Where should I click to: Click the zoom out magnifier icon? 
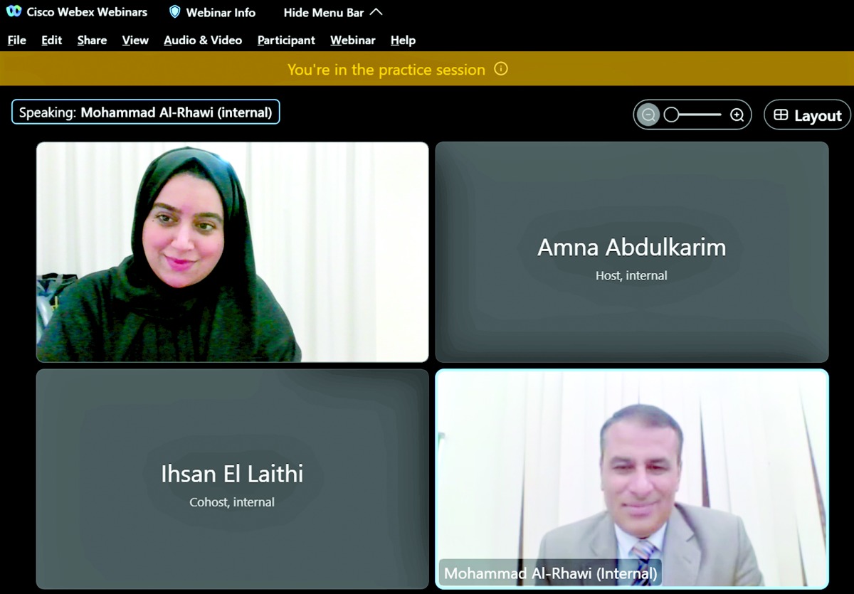(648, 115)
